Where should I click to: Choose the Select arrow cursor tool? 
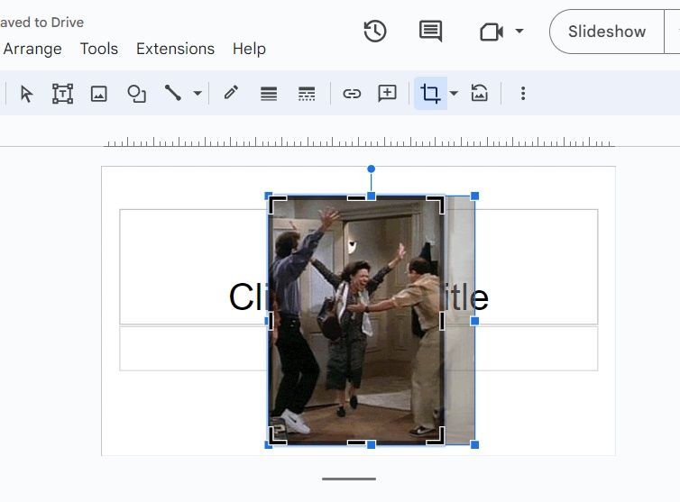click(x=26, y=94)
